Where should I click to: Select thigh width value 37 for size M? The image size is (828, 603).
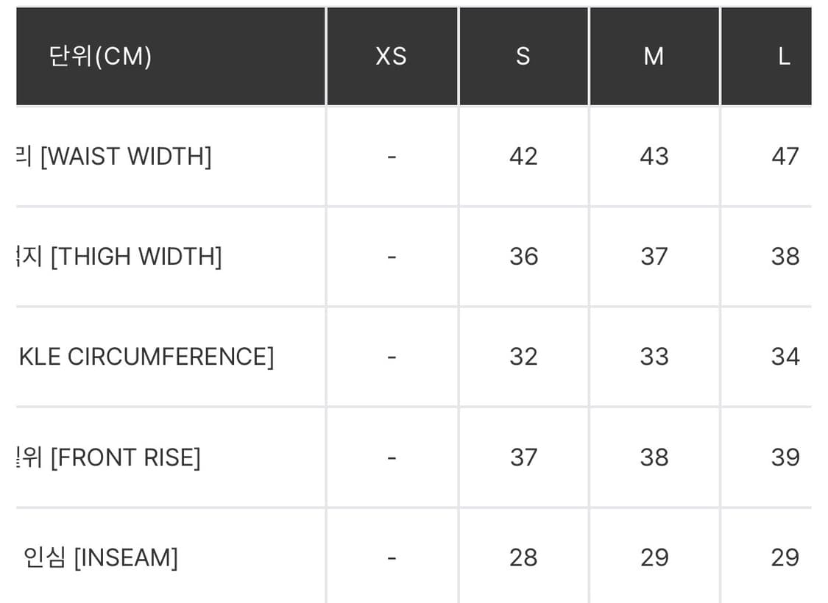[x=654, y=256]
